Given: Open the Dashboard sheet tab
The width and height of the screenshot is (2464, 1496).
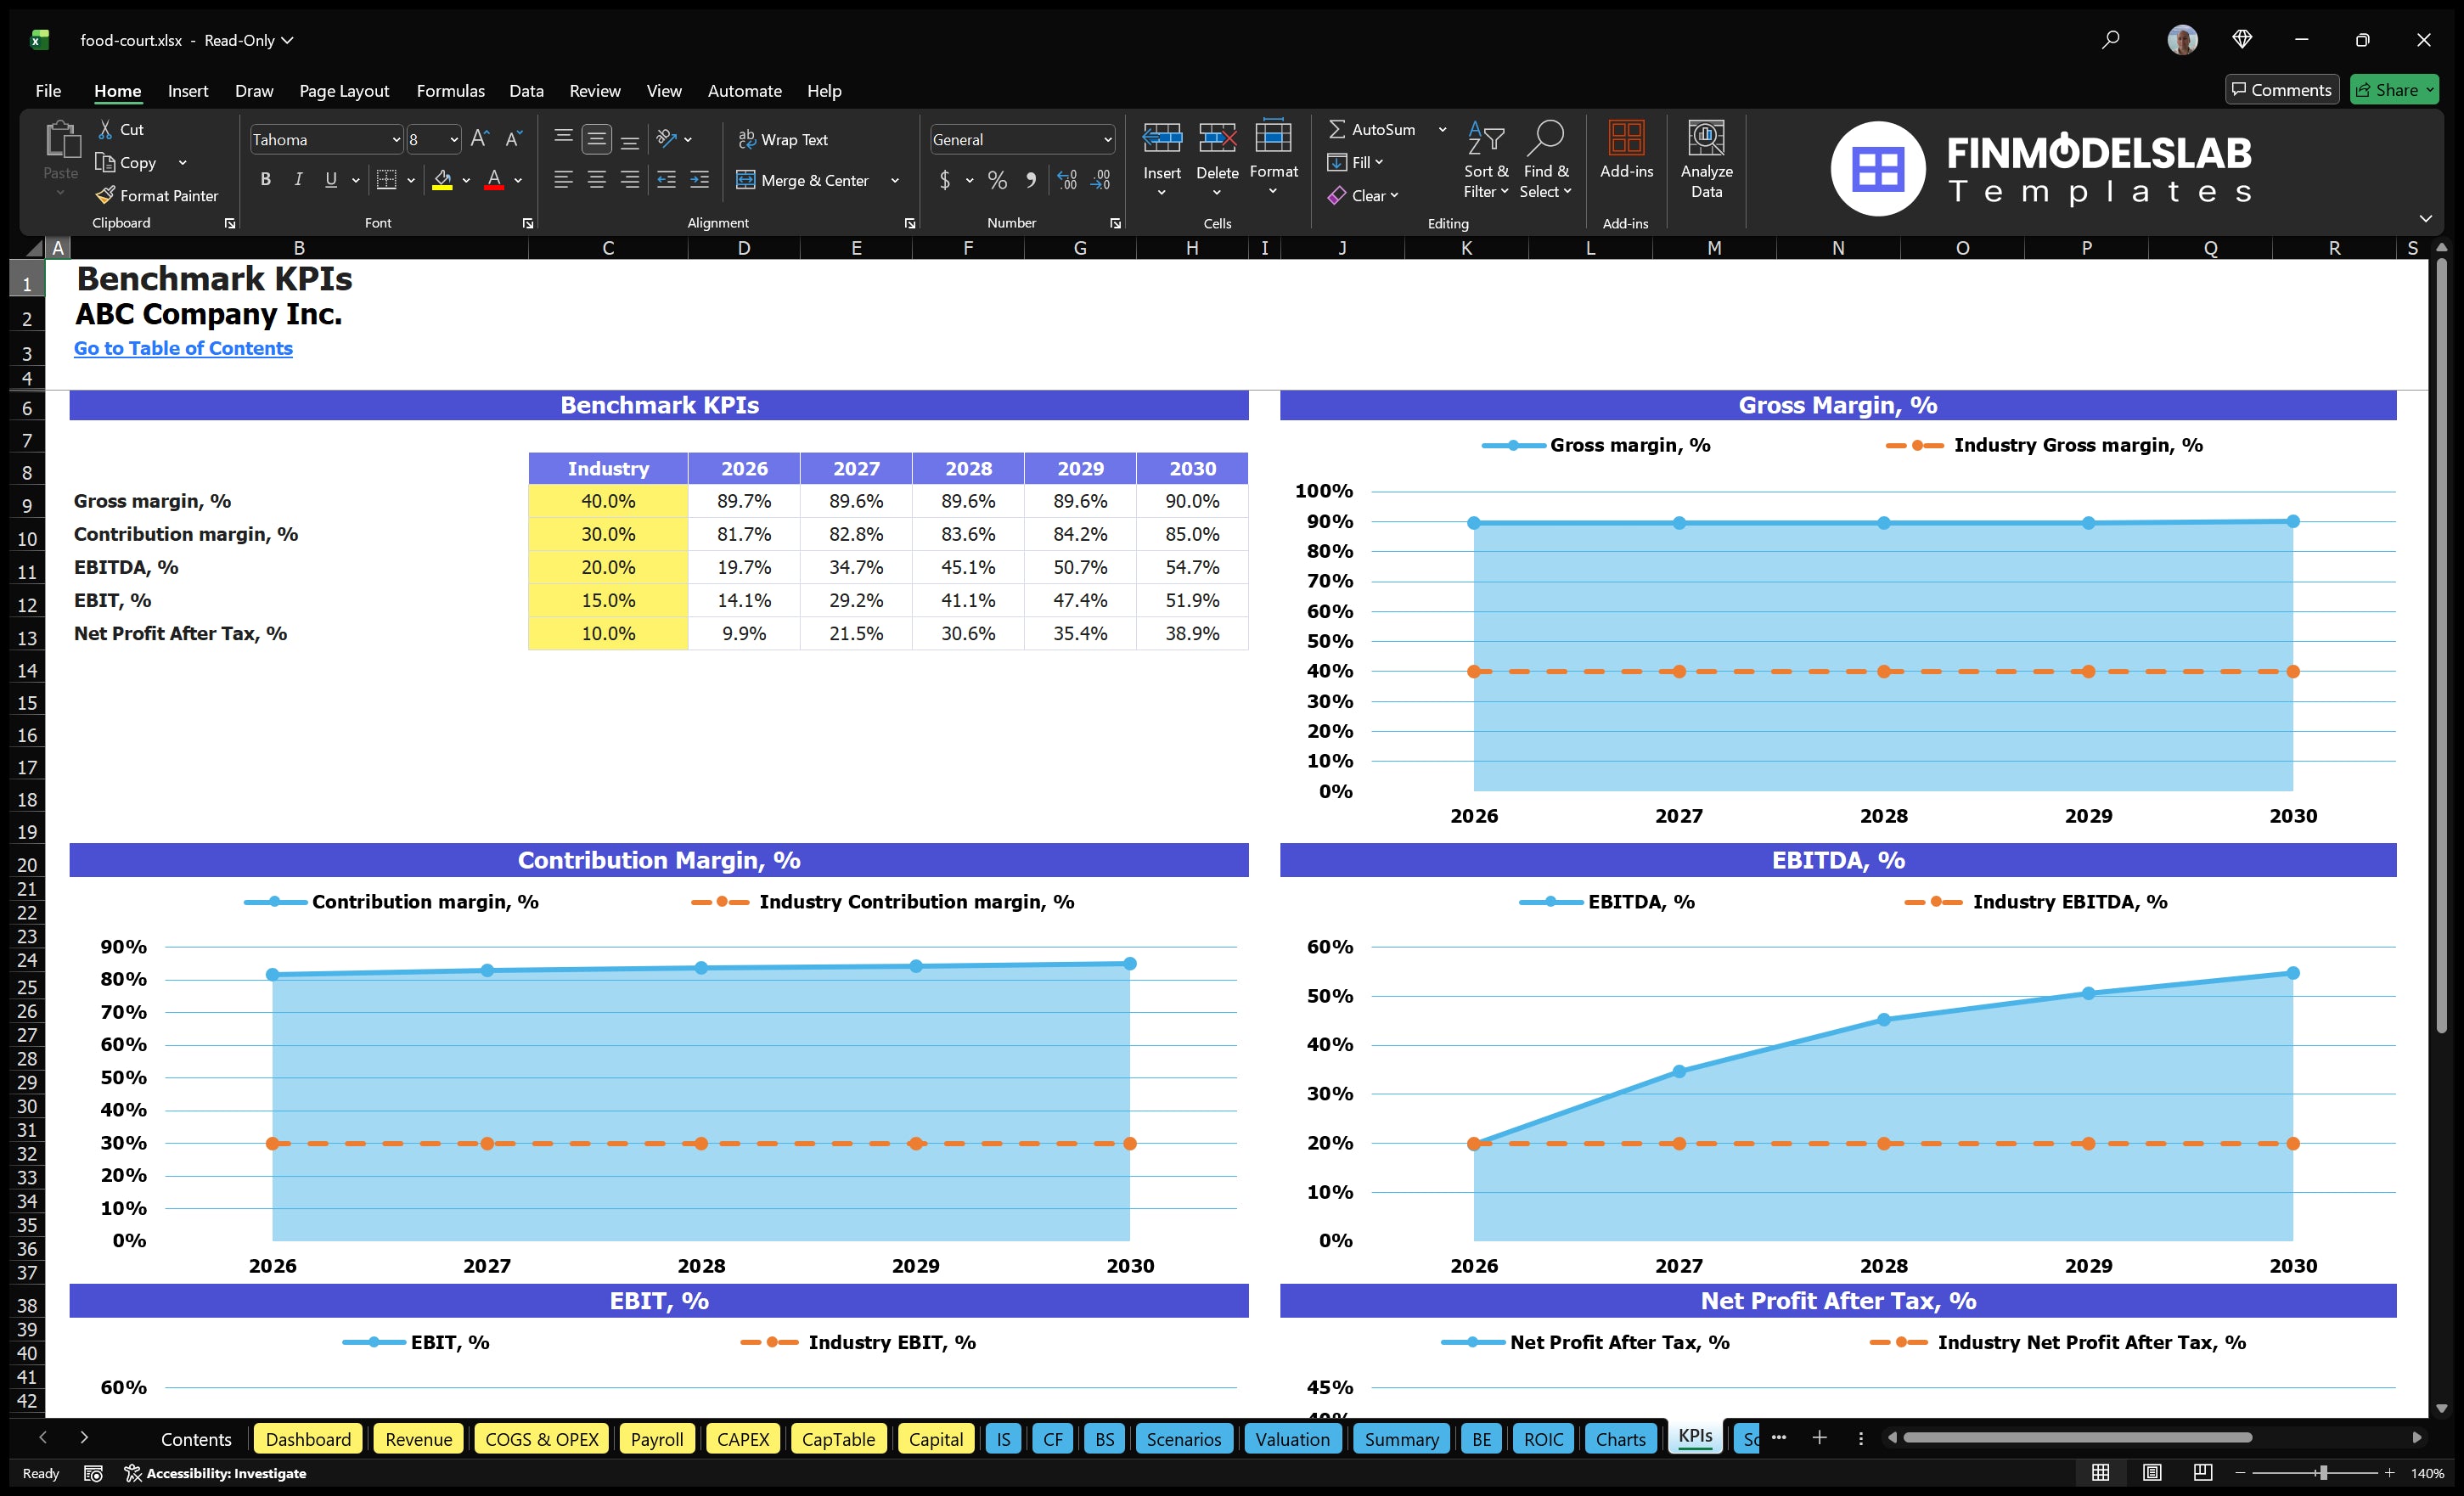Looking at the screenshot, I should coord(308,1439).
